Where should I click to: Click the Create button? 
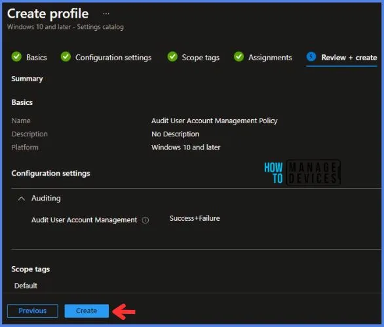pos(86,311)
